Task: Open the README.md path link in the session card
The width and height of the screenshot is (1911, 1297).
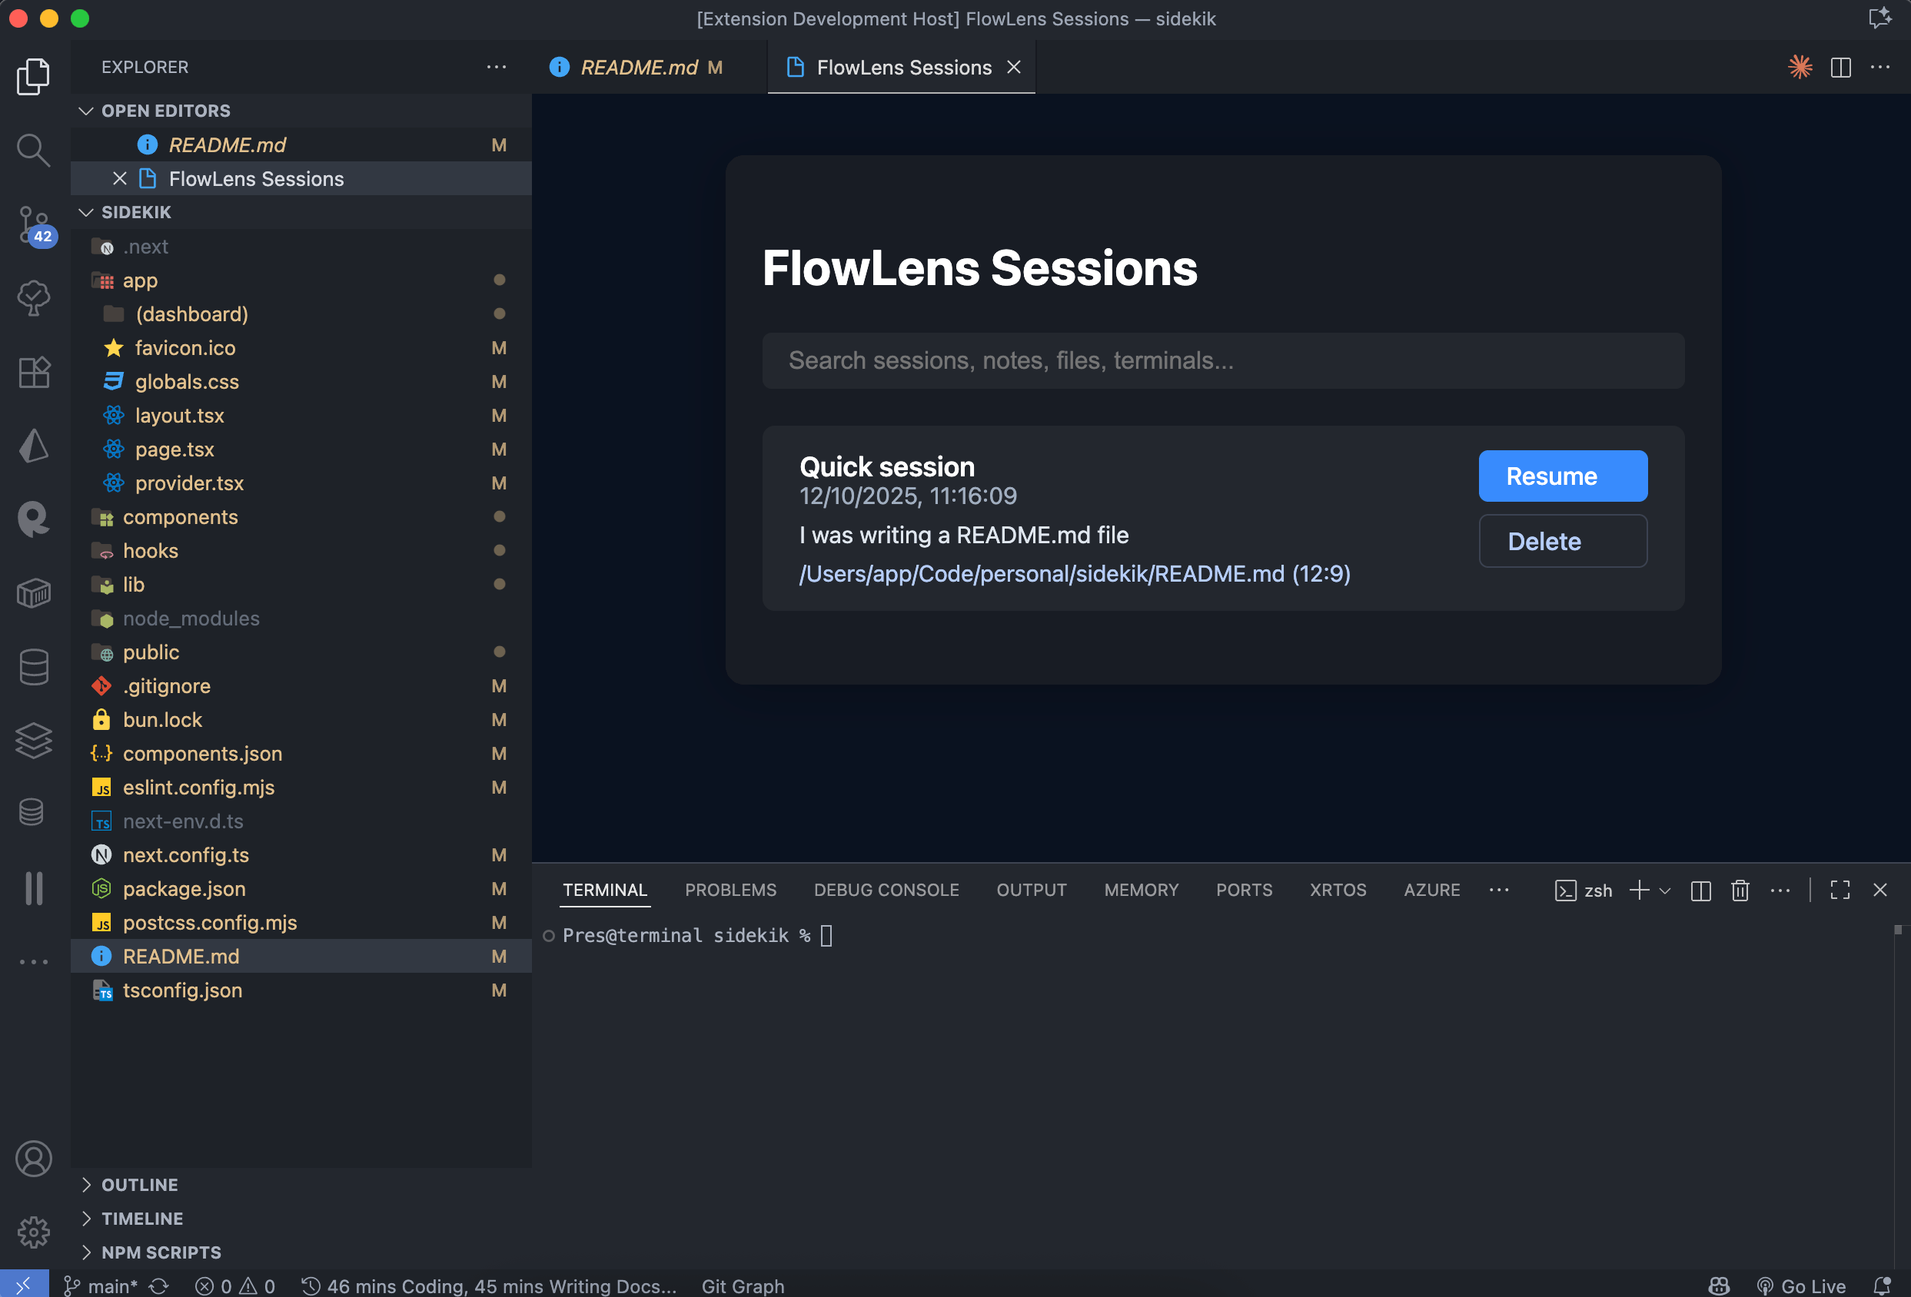Action: pos(1074,574)
